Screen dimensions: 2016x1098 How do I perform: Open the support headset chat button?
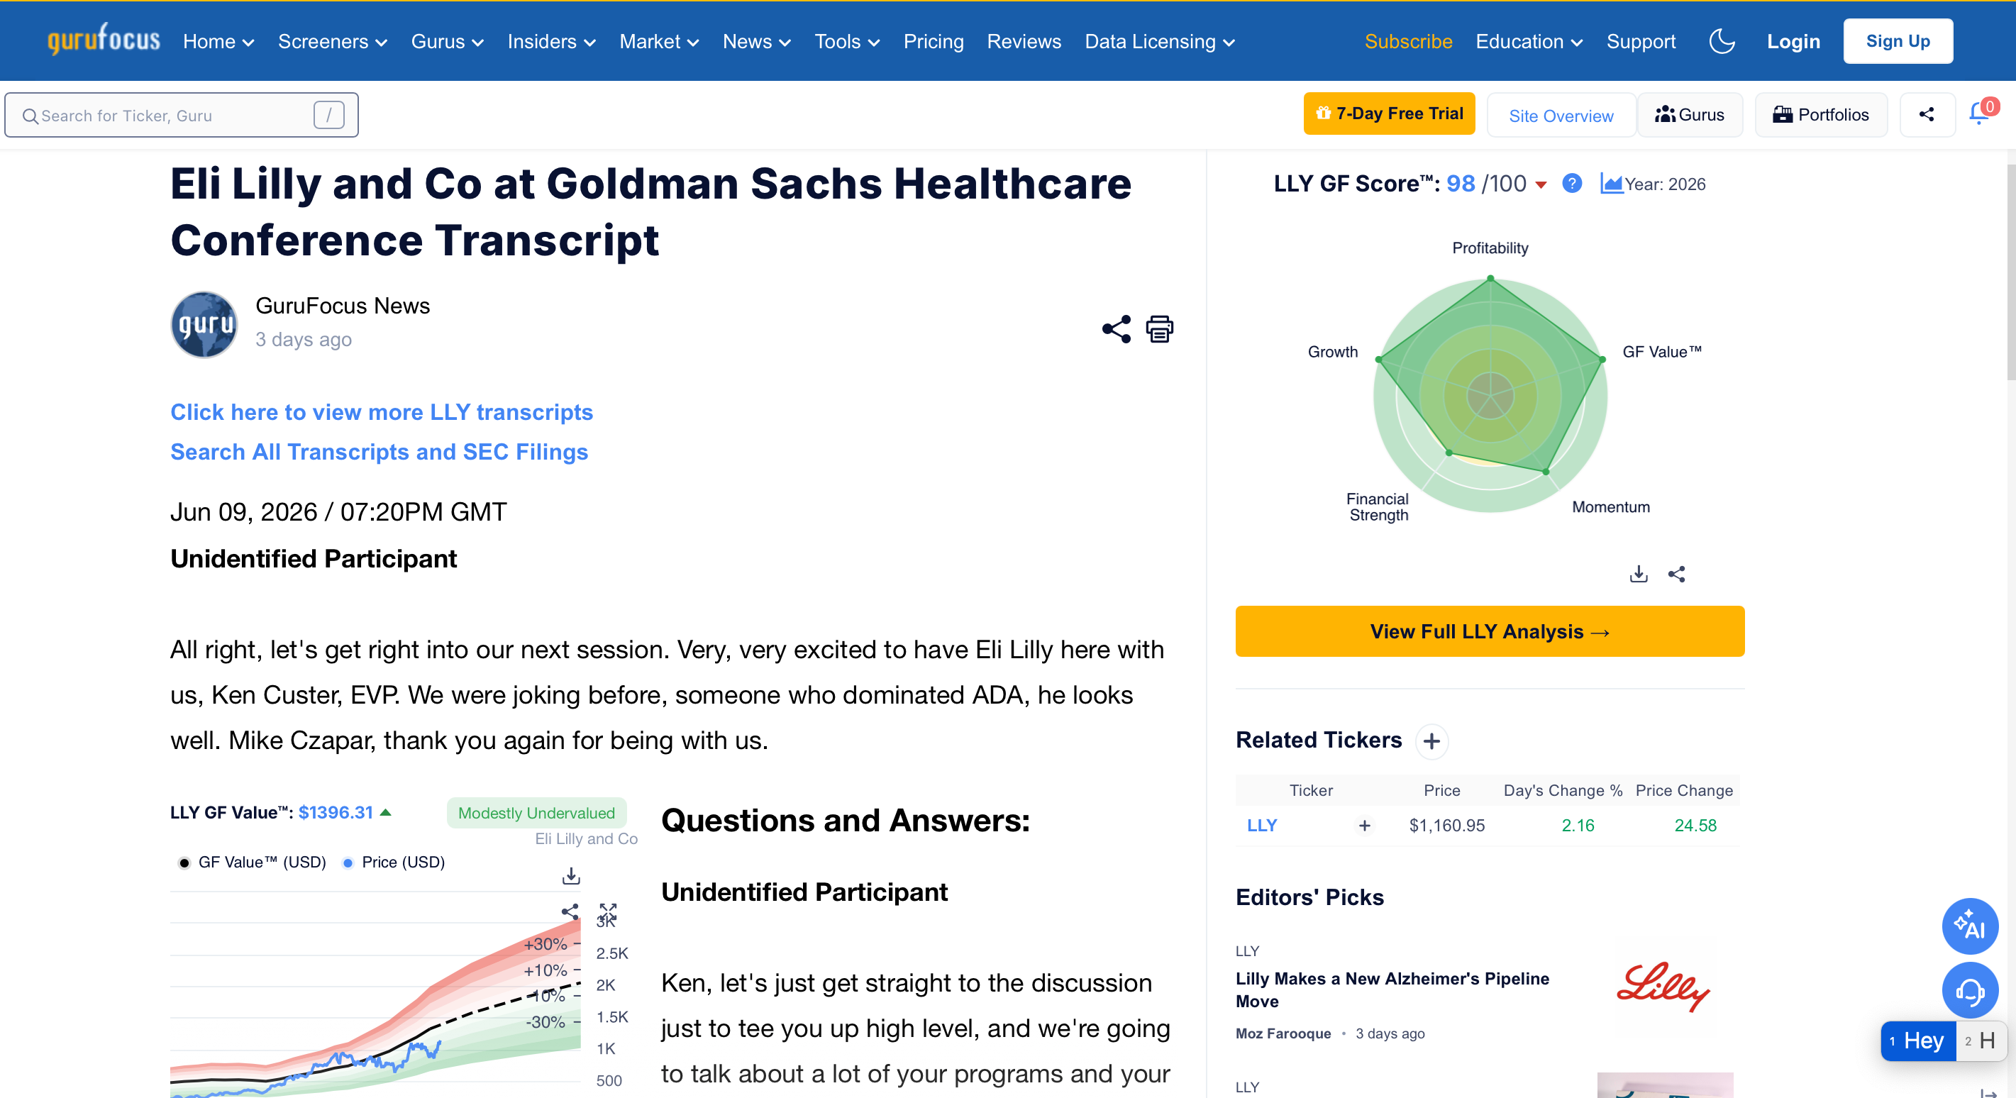(1970, 991)
